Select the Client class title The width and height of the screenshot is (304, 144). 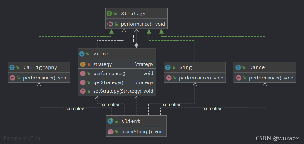[x=131, y=121]
